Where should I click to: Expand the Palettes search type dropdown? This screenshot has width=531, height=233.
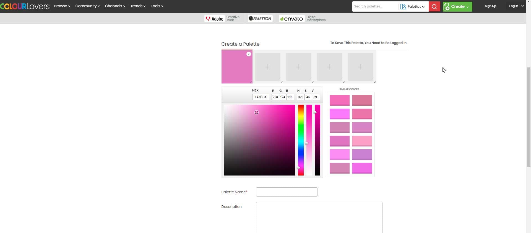click(x=413, y=7)
